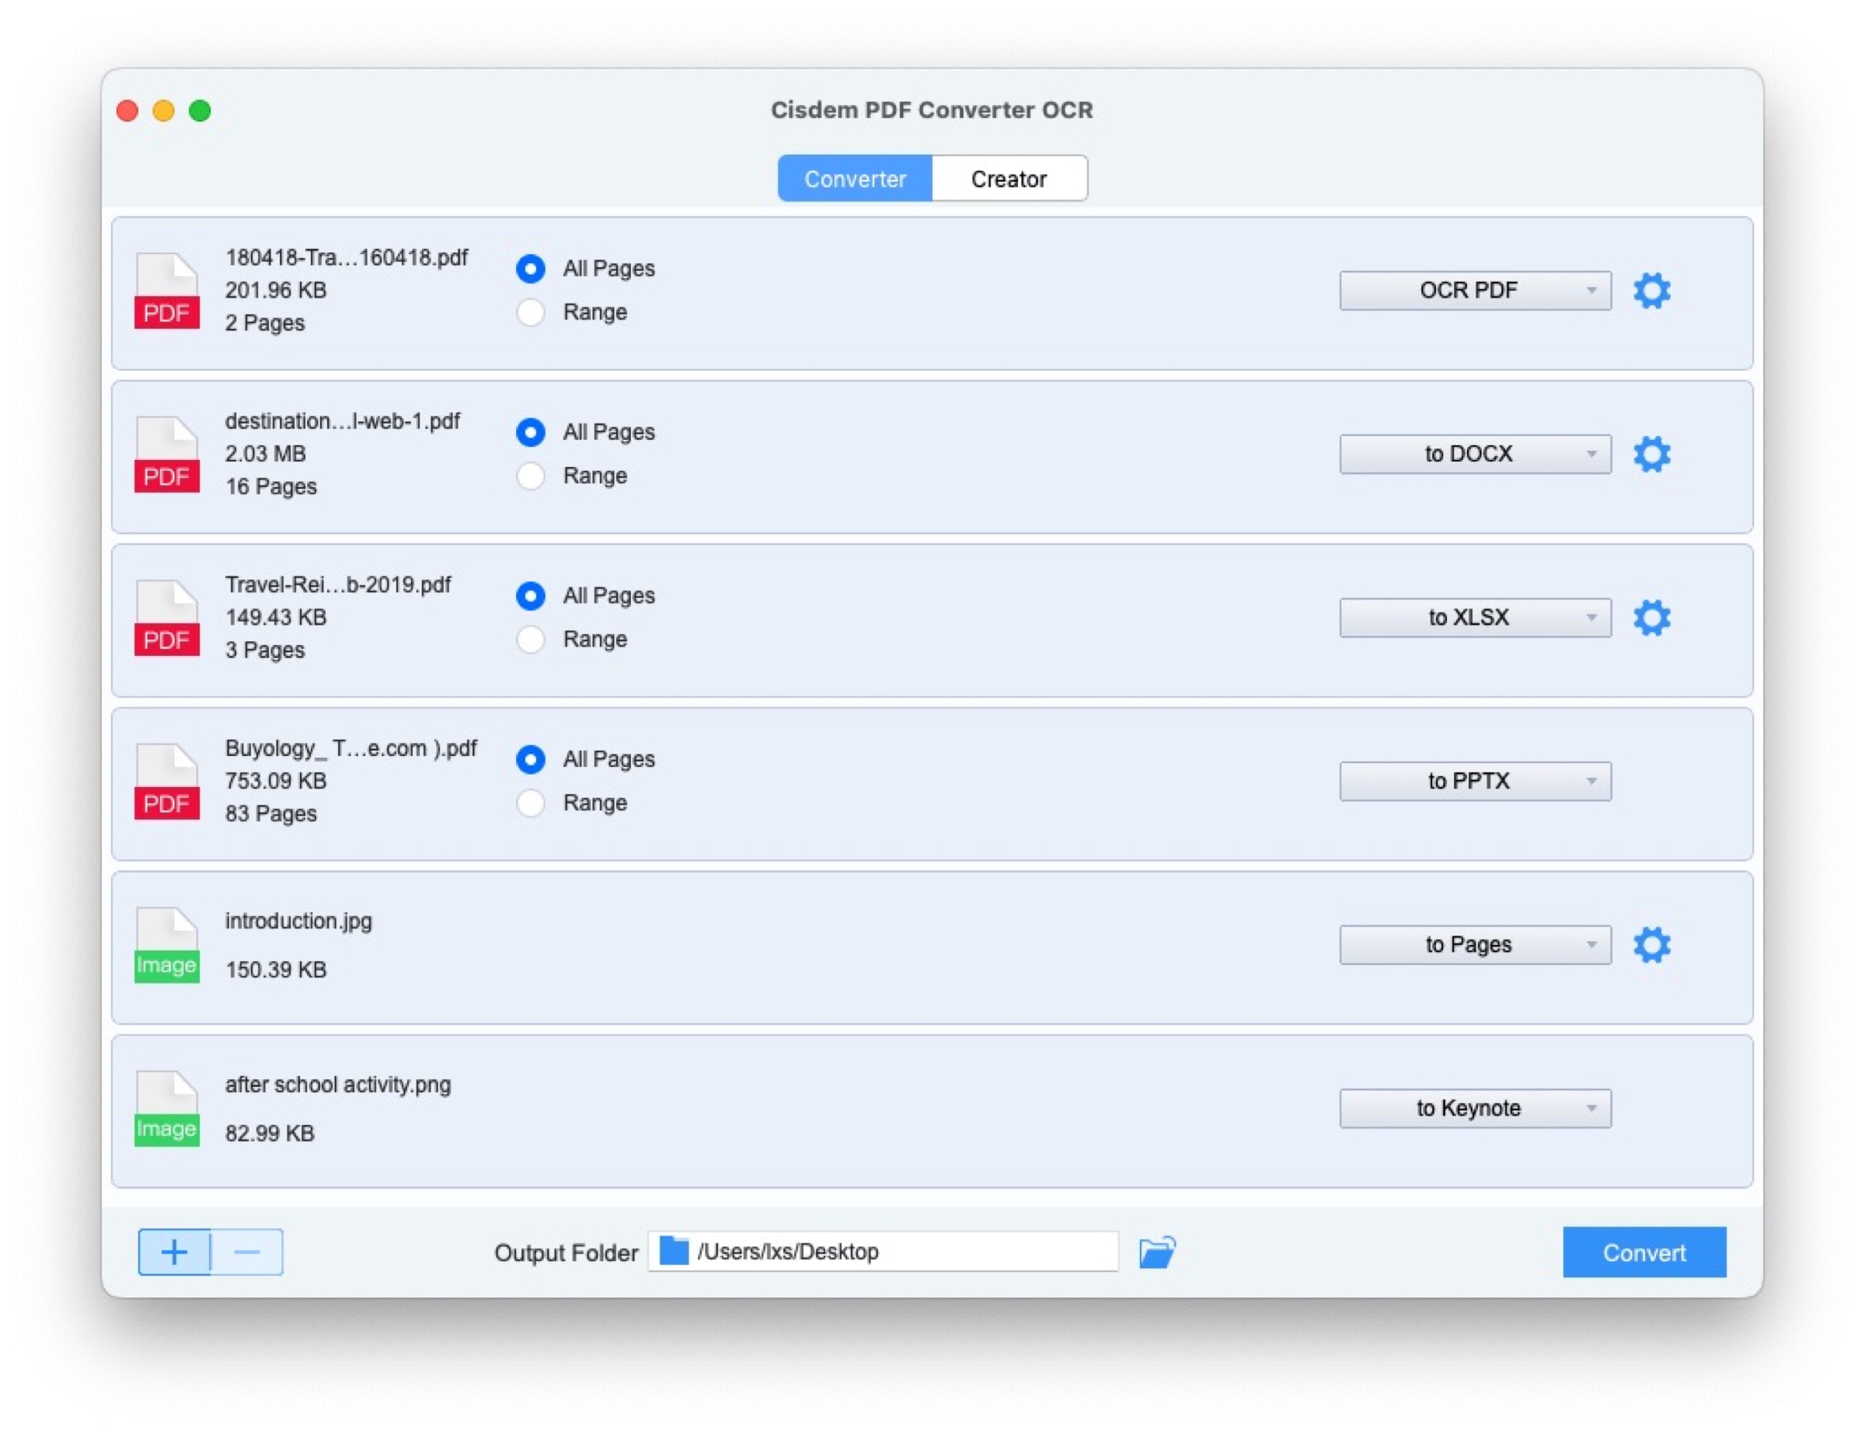1865x1432 pixels.
Task: Select the Converter tab
Action: point(855,178)
